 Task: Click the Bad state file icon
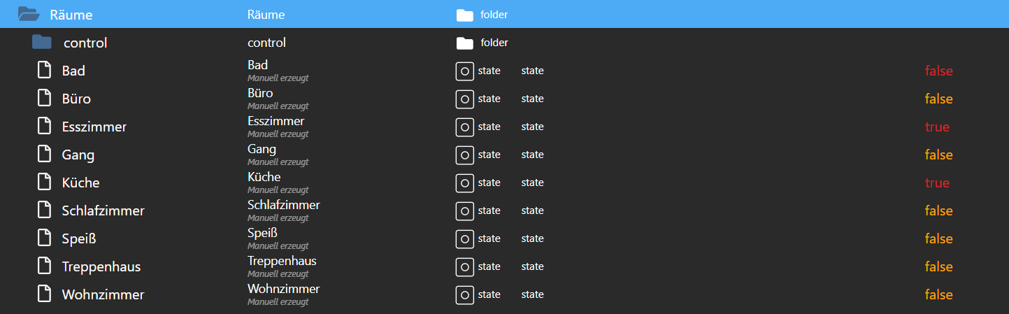point(45,71)
